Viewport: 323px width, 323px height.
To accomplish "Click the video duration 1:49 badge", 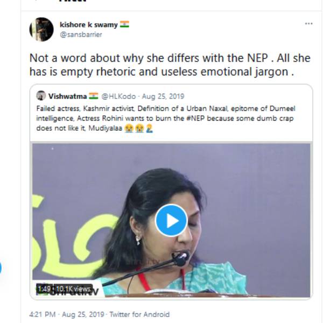I will point(44,289).
